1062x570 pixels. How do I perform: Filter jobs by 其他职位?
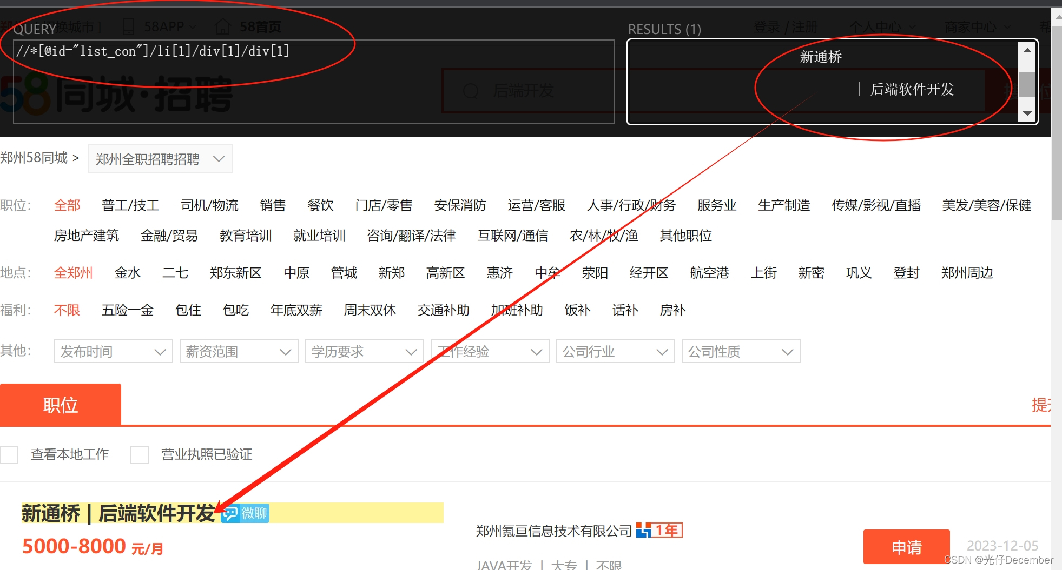686,236
